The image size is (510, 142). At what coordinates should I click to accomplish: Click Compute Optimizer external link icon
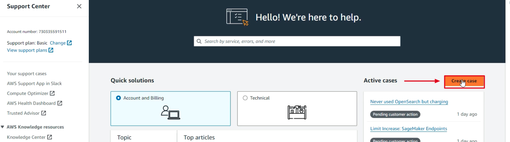pos(52,93)
